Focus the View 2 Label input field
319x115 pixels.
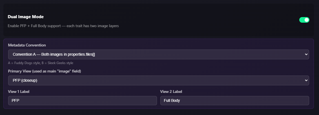(x=234, y=100)
